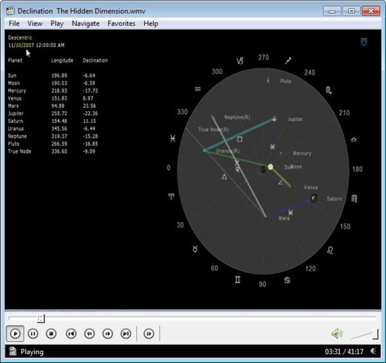Click the status bar speaker icon
The height and width of the screenshot is (363, 386).
374,352
